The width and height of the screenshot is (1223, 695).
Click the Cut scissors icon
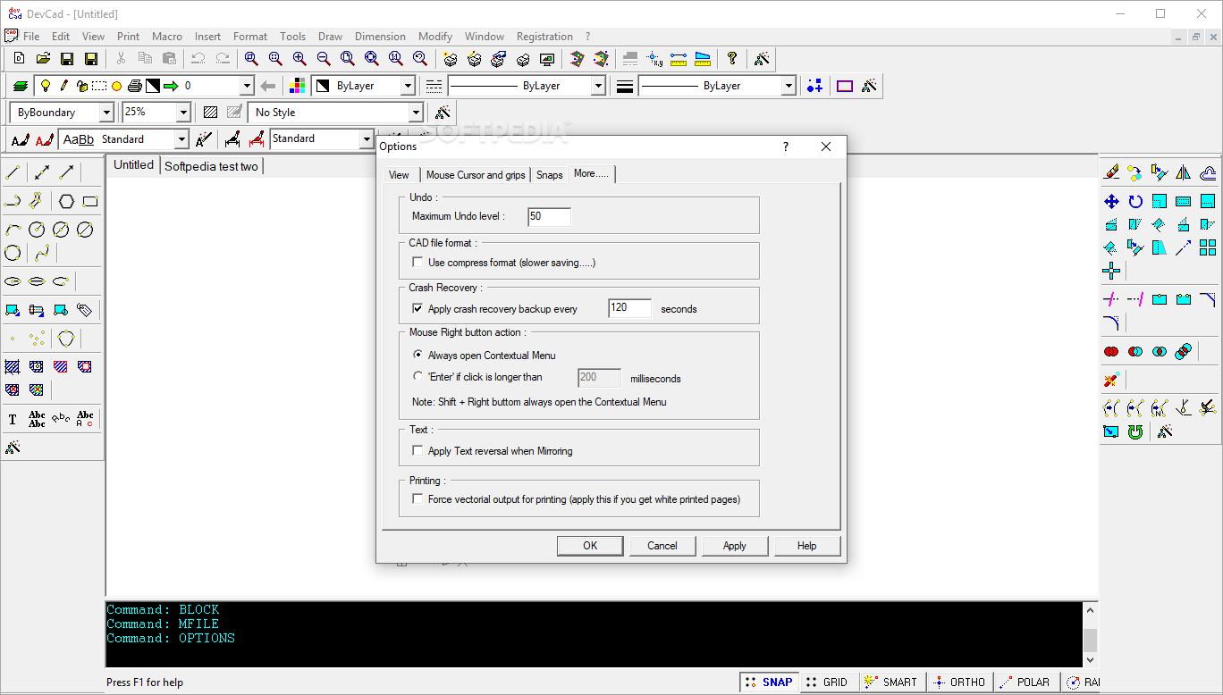click(x=121, y=59)
